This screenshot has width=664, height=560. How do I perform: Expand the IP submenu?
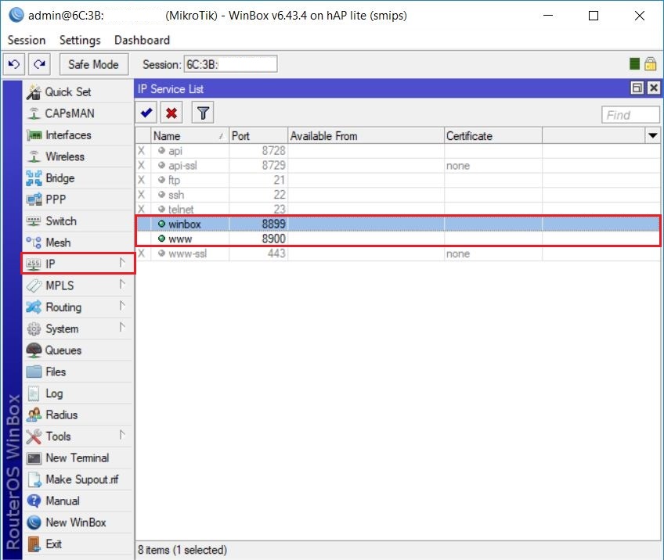coord(122,263)
